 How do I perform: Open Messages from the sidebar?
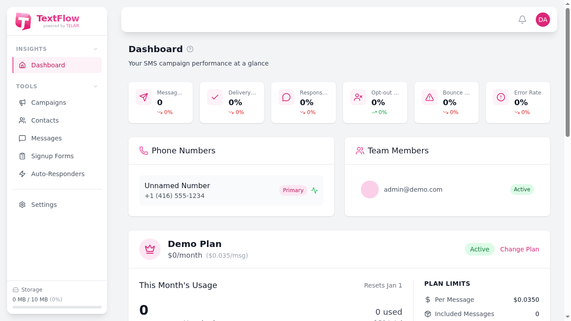point(46,138)
